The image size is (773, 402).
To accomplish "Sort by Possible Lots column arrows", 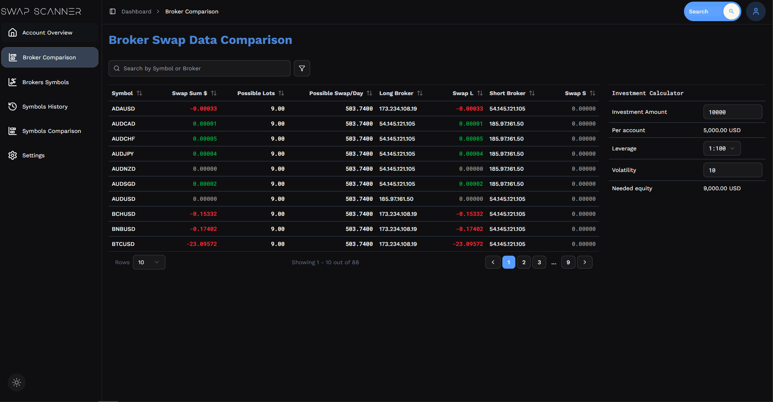I will tap(281, 93).
